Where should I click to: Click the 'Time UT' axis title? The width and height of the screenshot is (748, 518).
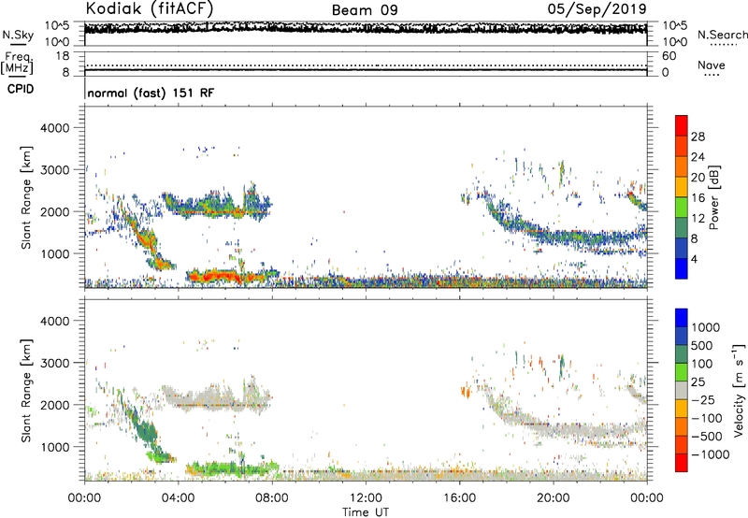(x=366, y=512)
